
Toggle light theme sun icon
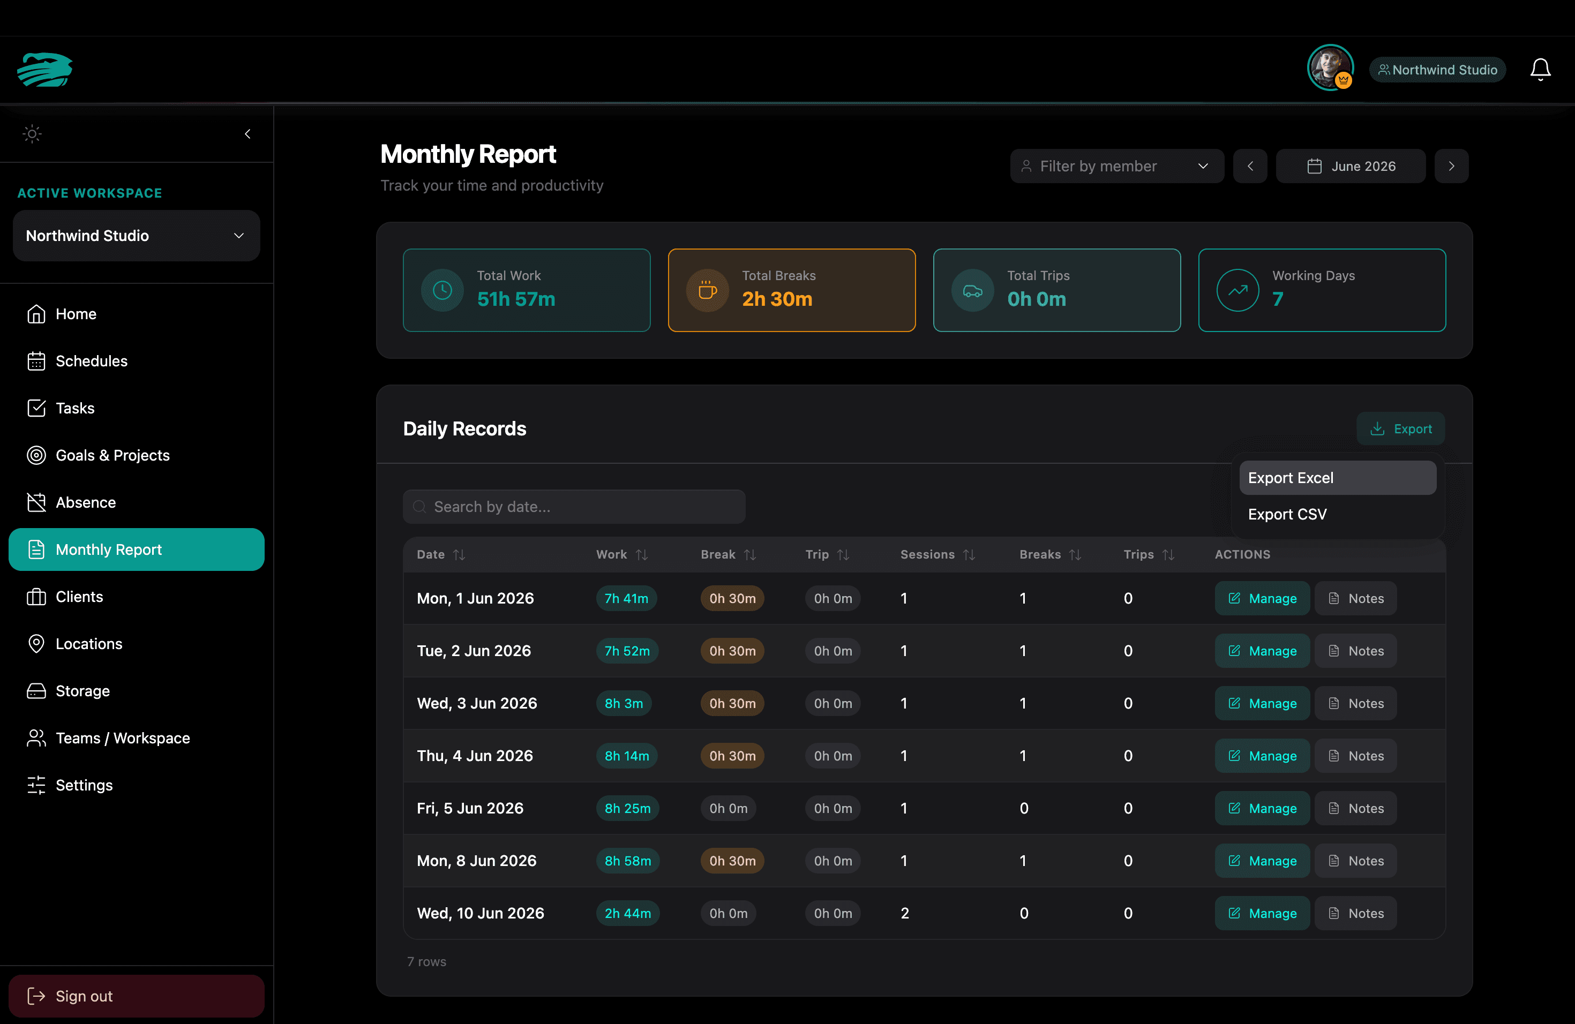tap(32, 133)
